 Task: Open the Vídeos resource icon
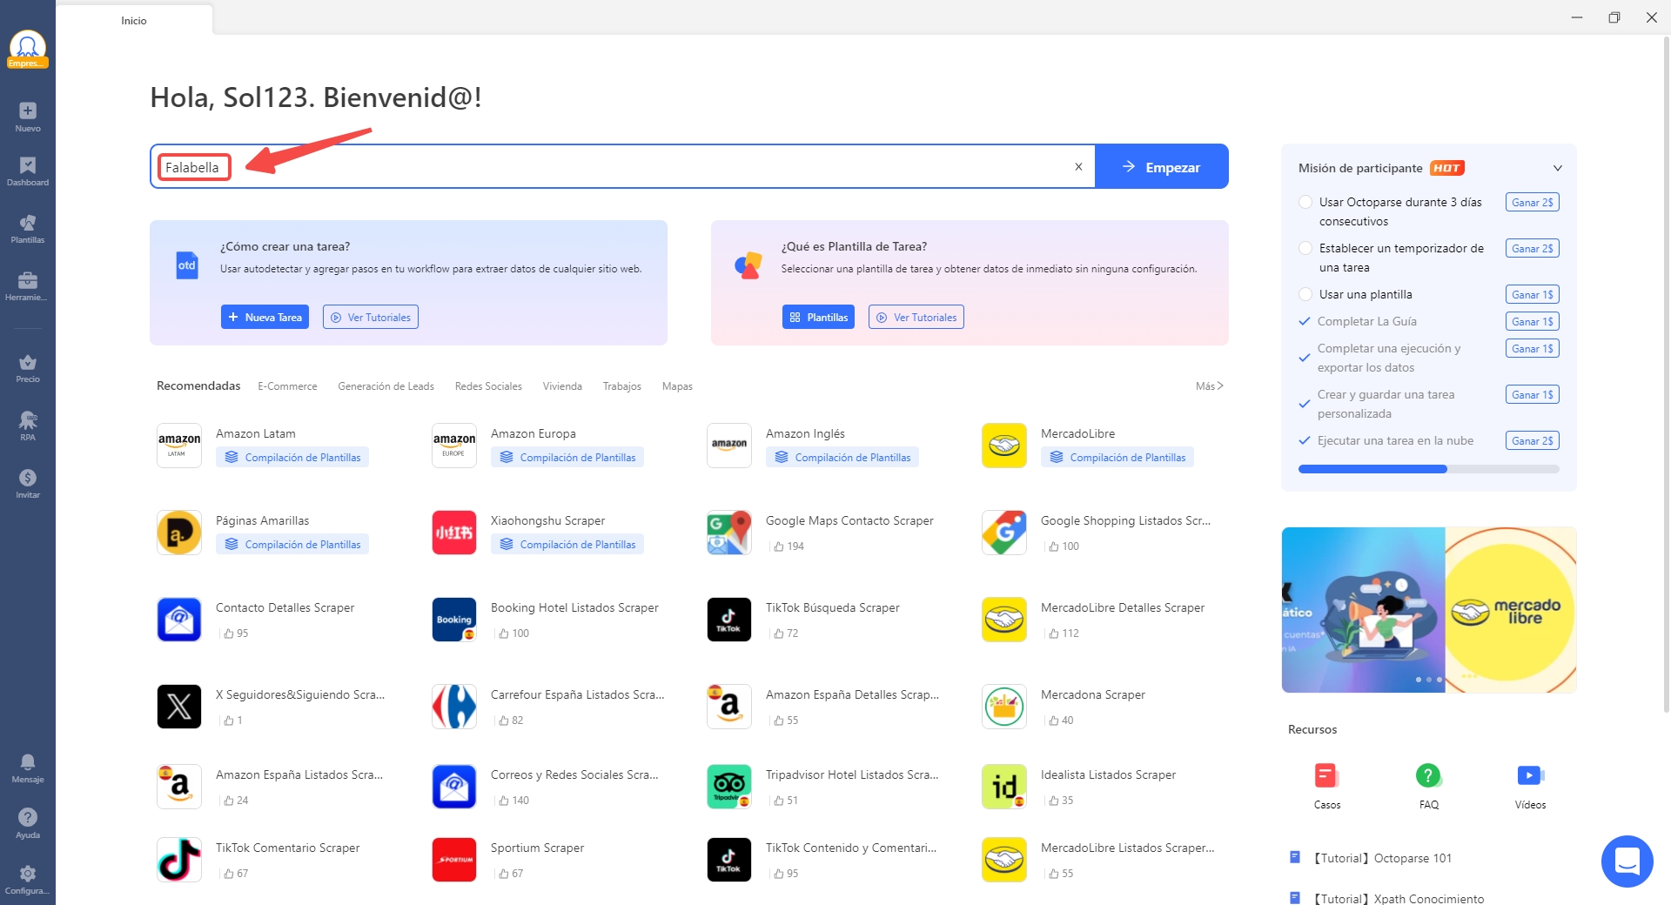(x=1529, y=775)
